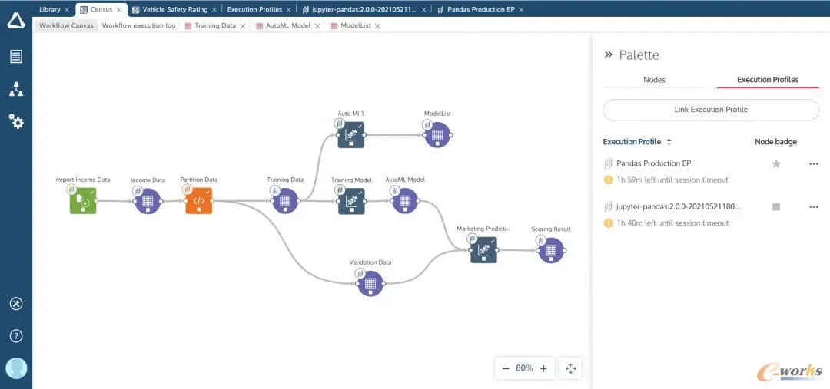Image resolution: width=830 pixels, height=389 pixels.
Task: Open more options for jupyter-pandas profile
Action: (x=814, y=206)
